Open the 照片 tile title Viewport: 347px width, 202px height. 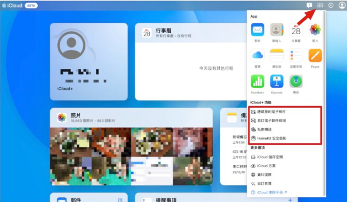pos(76,115)
